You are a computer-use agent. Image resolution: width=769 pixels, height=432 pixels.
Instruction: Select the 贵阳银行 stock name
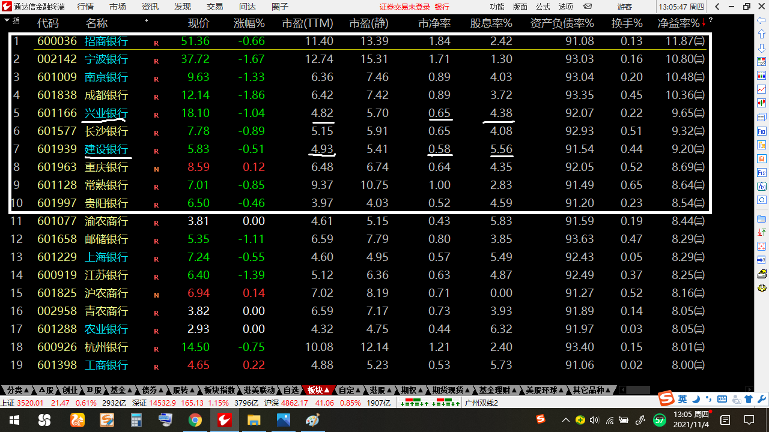tap(106, 203)
